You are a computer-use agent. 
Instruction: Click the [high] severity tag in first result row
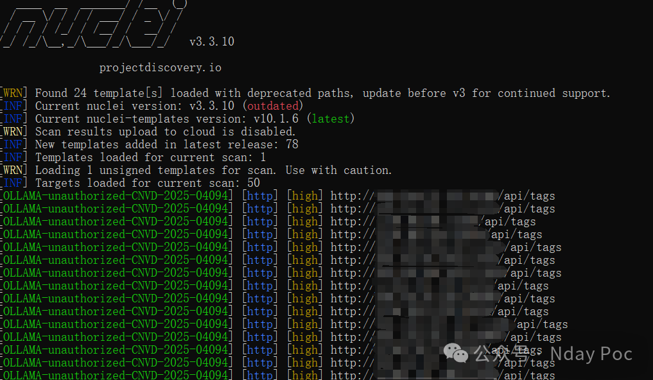[305, 196]
